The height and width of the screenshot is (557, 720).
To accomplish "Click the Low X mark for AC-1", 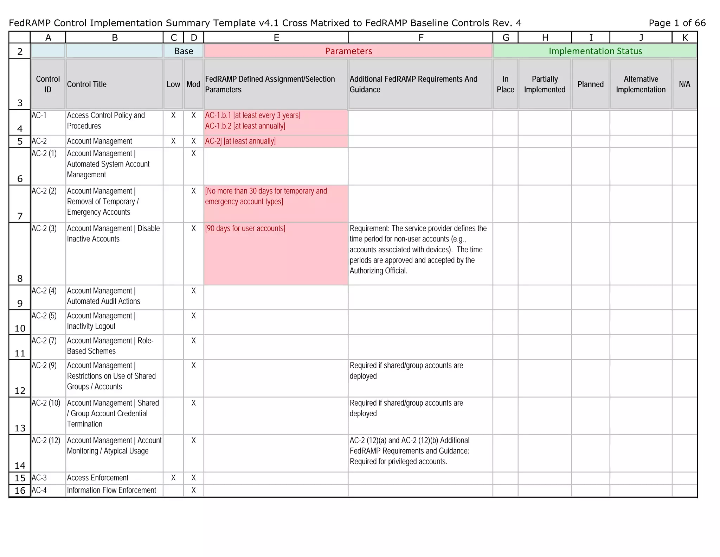I will click(173, 115).
